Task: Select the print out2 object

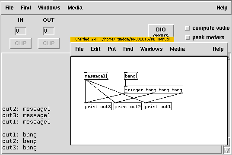Action: (128, 106)
